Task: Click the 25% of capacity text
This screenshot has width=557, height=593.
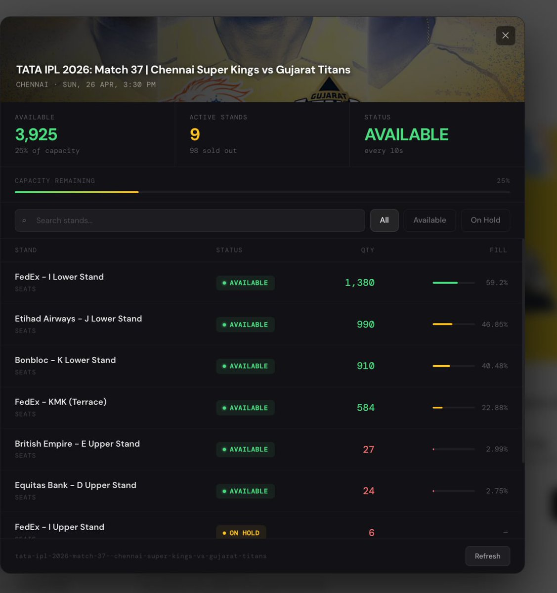Action: tap(47, 151)
